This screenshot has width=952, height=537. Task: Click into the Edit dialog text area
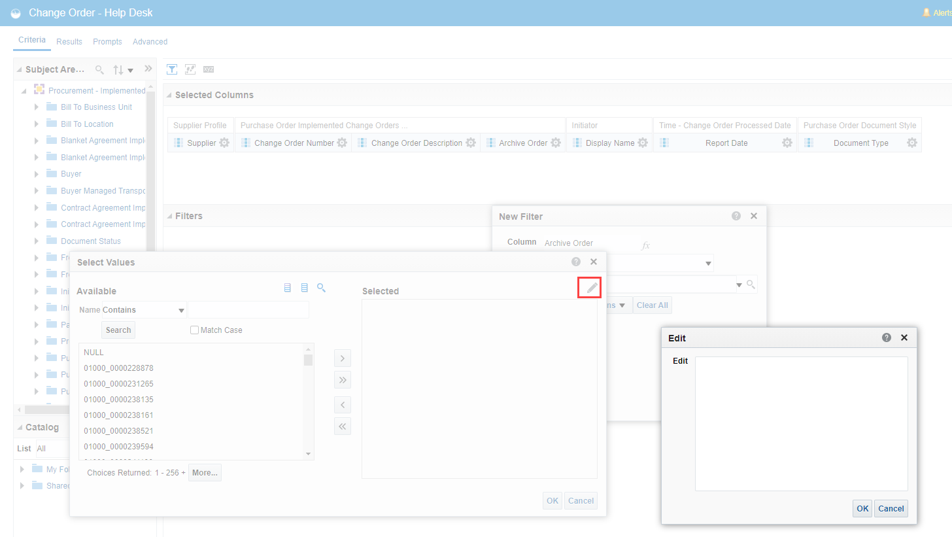tap(801, 423)
